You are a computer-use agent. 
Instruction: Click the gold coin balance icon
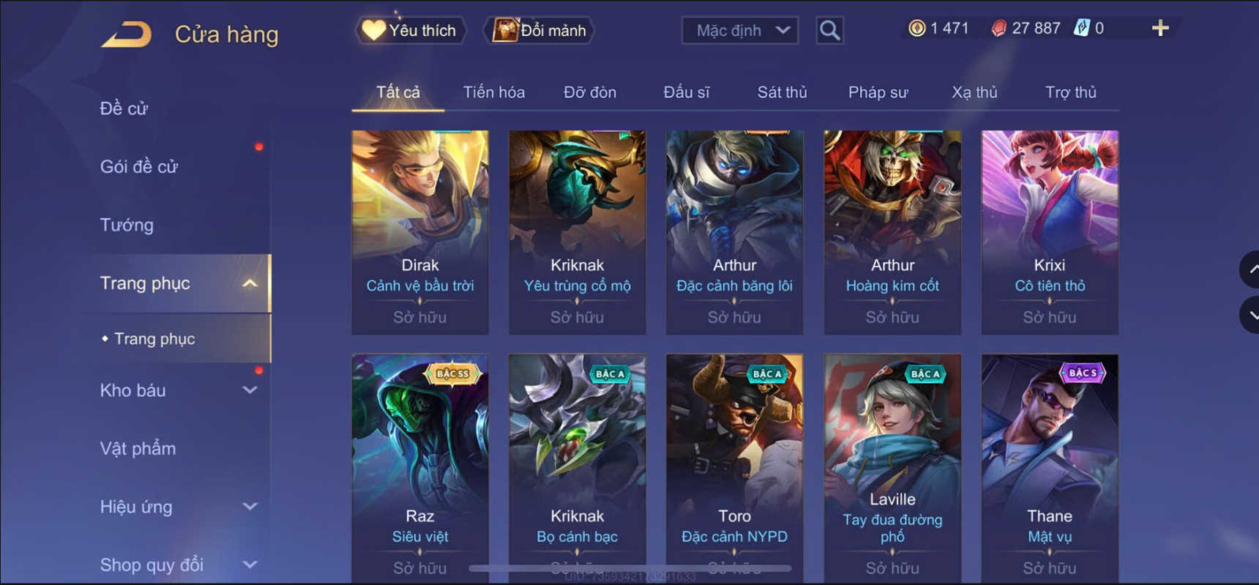[916, 29]
